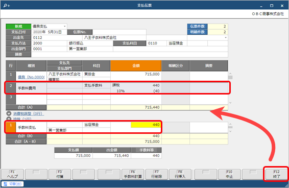
Task: Click the search plus icon in title bar
Action: pos(7,6)
